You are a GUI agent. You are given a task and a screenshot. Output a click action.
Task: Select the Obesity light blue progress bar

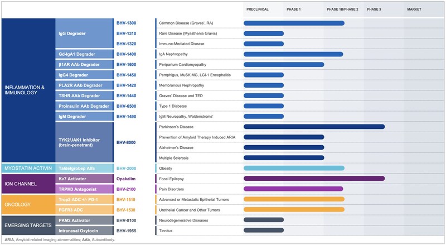[x=294, y=168]
